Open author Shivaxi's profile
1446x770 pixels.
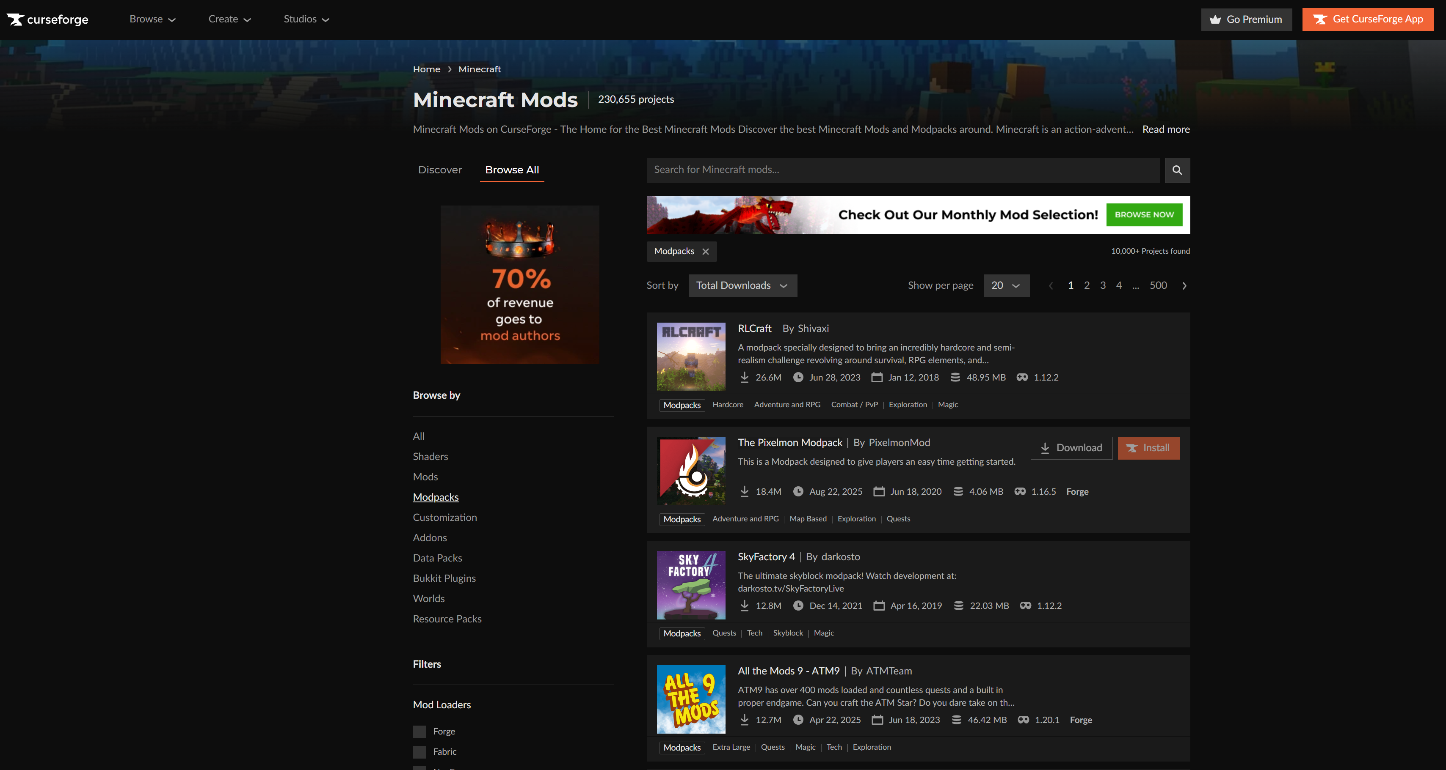[x=813, y=329]
